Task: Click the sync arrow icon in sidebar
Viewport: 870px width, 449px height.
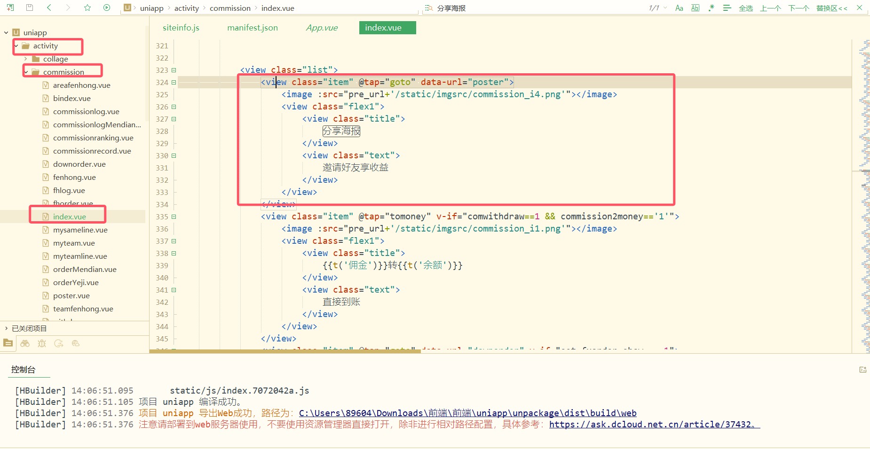Action: [59, 343]
